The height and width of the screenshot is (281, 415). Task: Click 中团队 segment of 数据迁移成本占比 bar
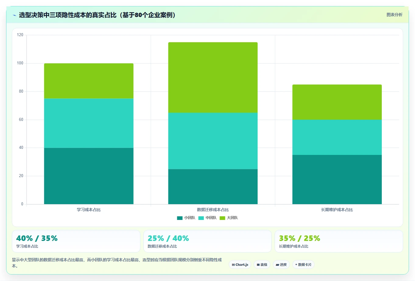point(213,141)
